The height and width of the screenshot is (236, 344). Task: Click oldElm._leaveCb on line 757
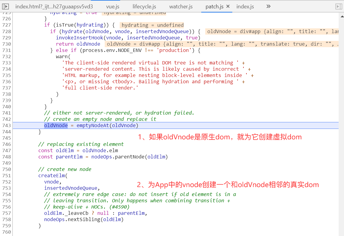click(66, 213)
